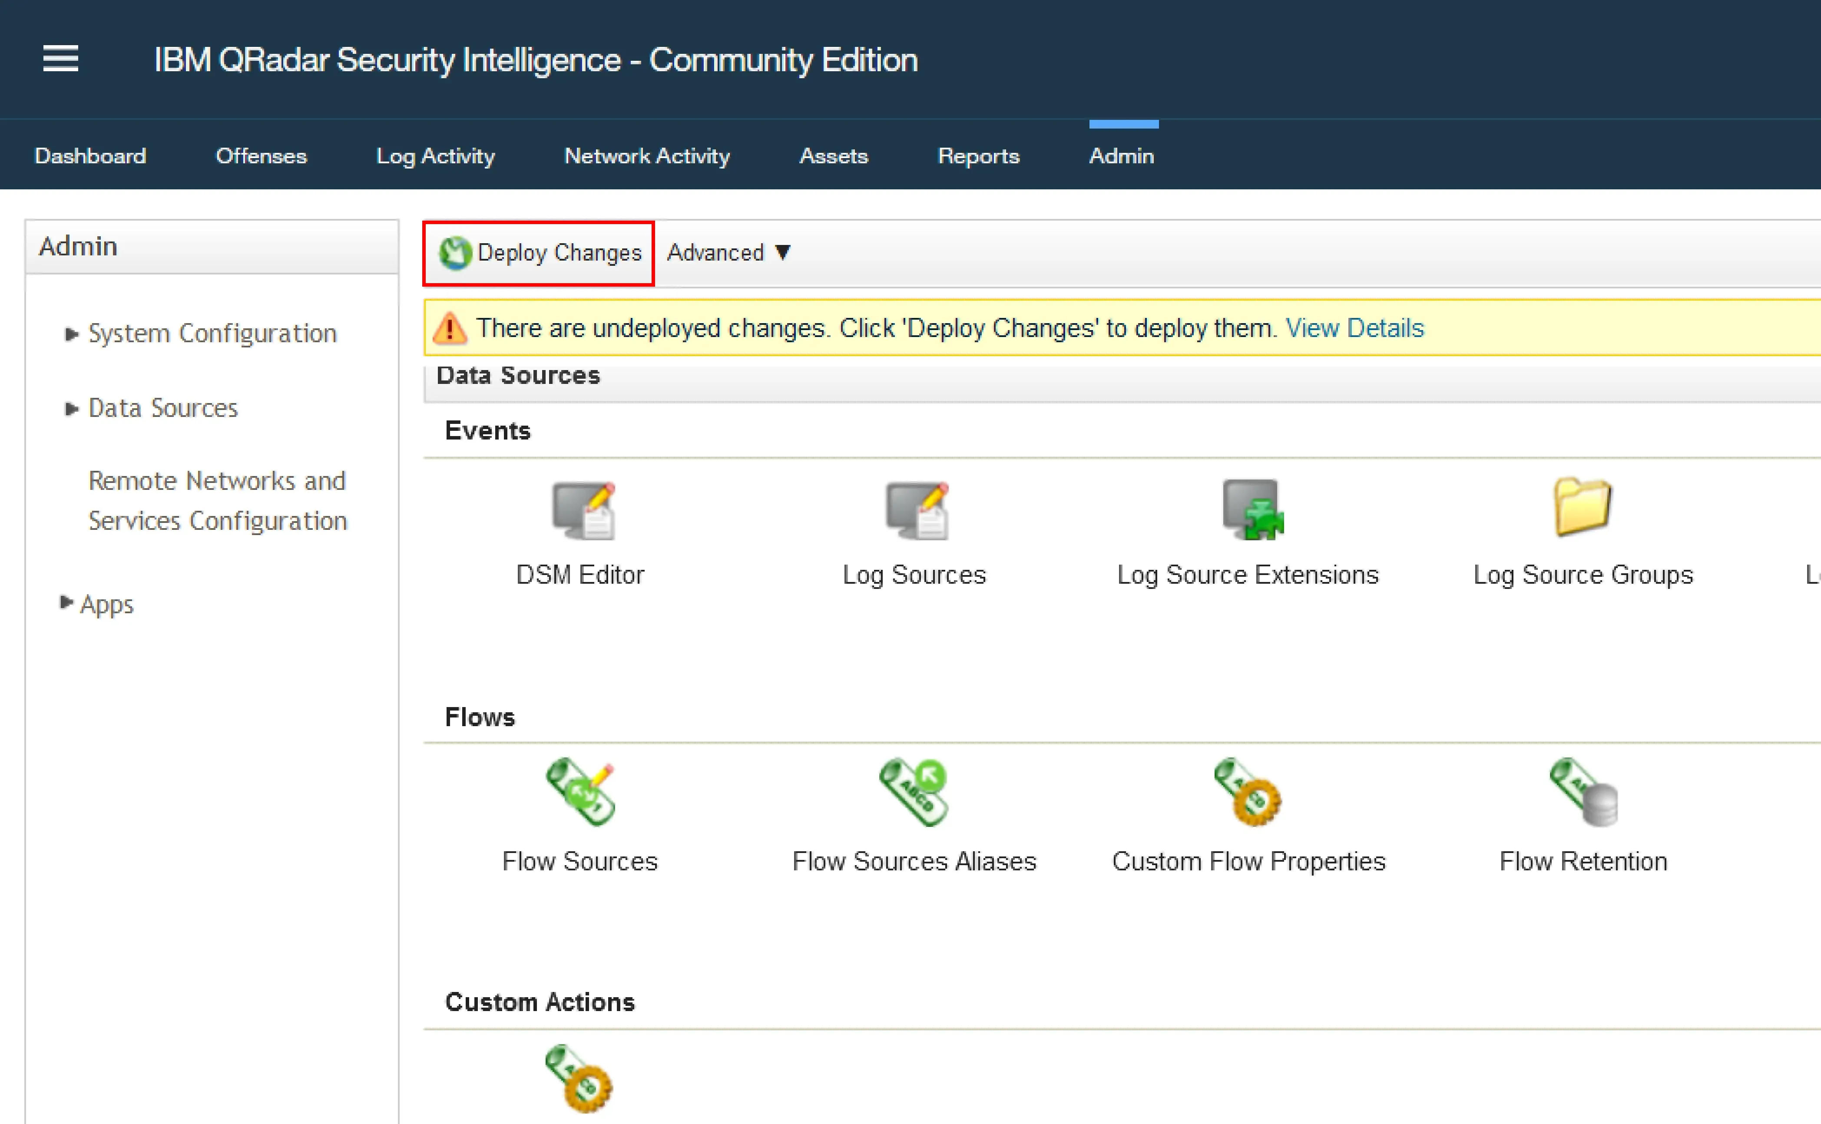Image resolution: width=1821 pixels, height=1124 pixels.
Task: Select the Admin tab
Action: pos(1121,156)
